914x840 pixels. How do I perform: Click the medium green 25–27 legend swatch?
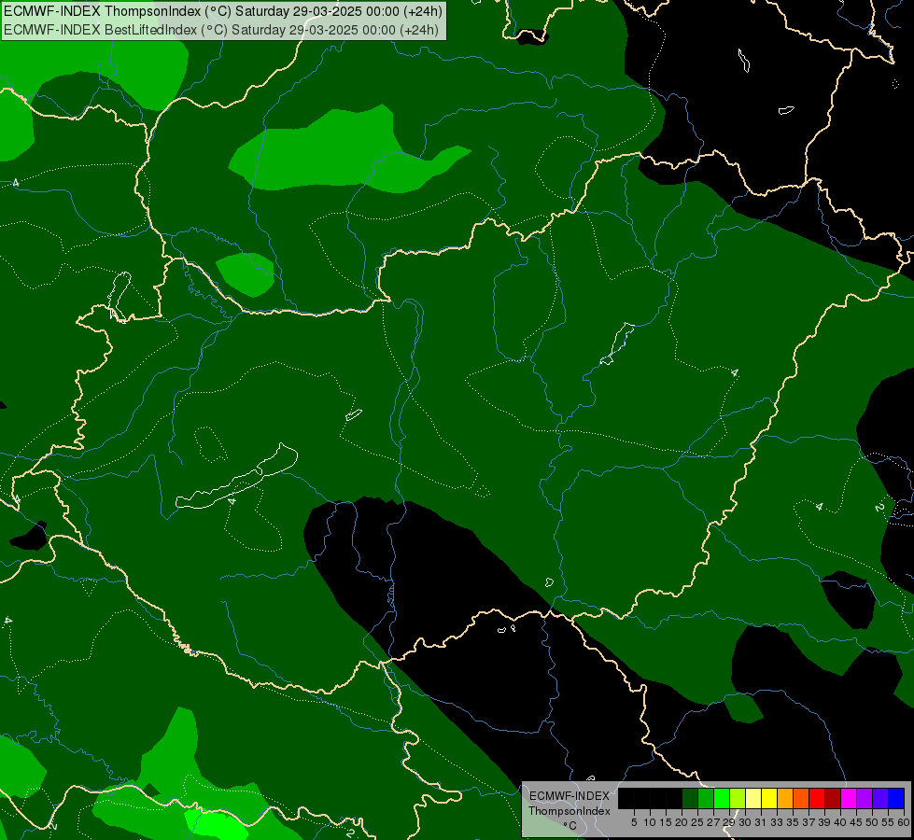pos(706,798)
